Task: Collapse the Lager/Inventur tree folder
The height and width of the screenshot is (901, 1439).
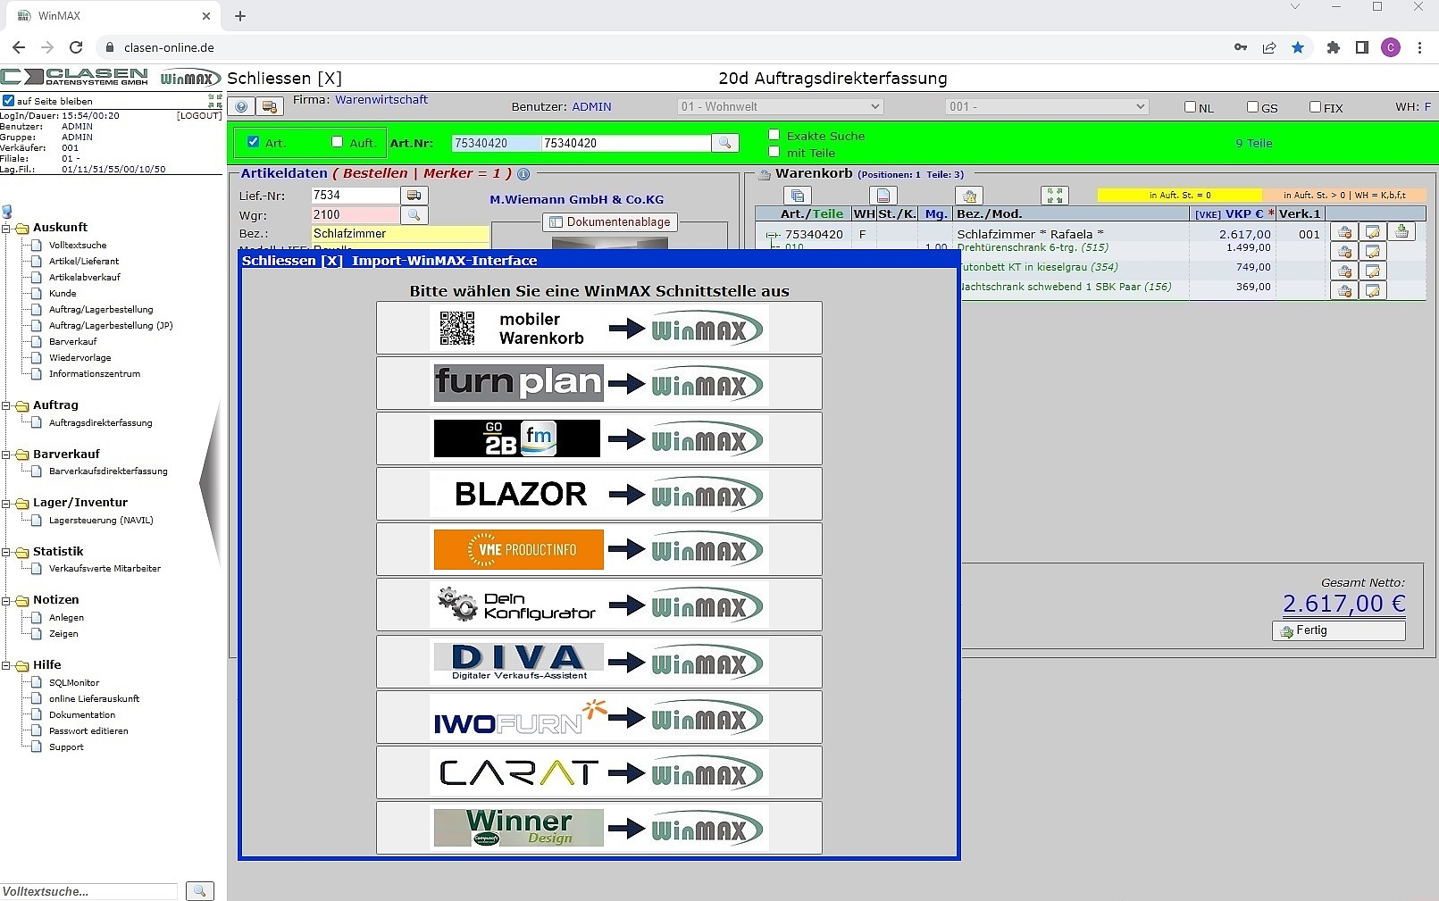Action: click(6, 504)
